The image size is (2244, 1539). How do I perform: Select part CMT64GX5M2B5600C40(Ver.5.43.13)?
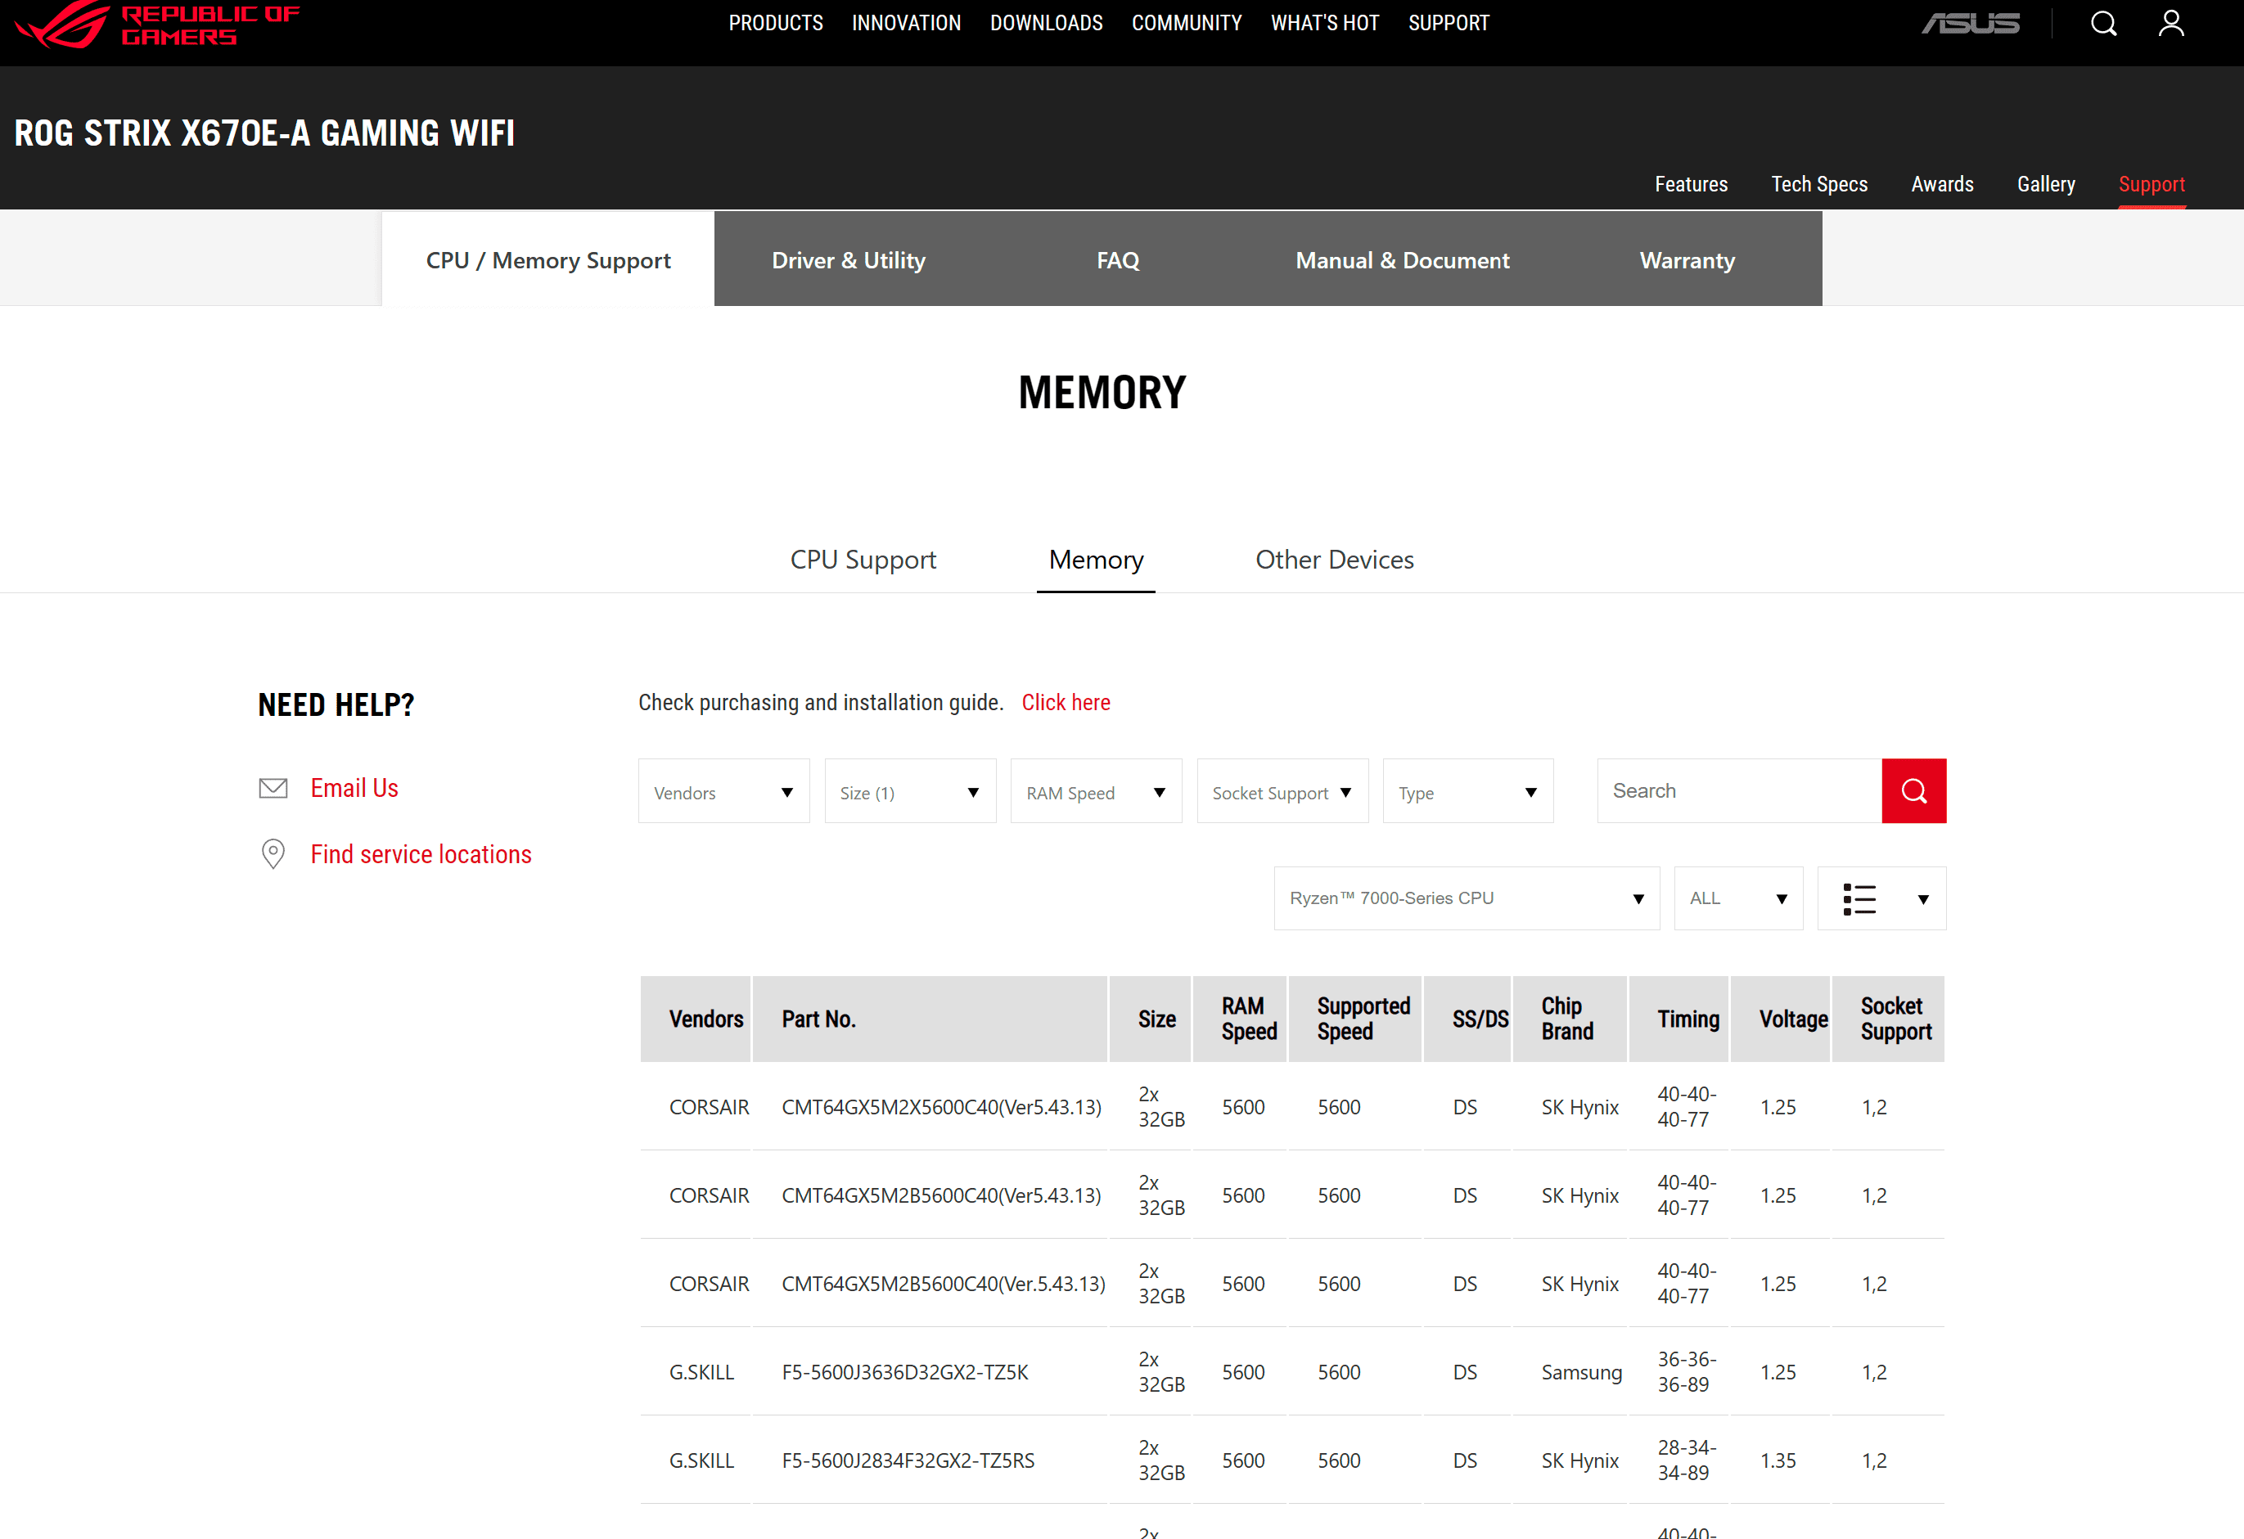click(944, 1284)
